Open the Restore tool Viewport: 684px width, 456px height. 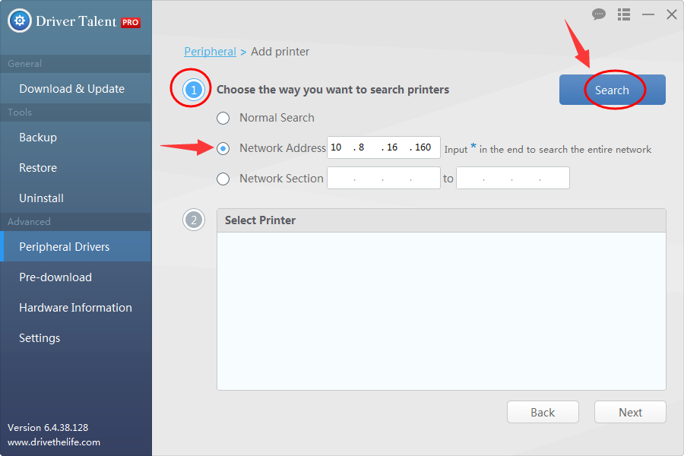pyautogui.click(x=76, y=167)
